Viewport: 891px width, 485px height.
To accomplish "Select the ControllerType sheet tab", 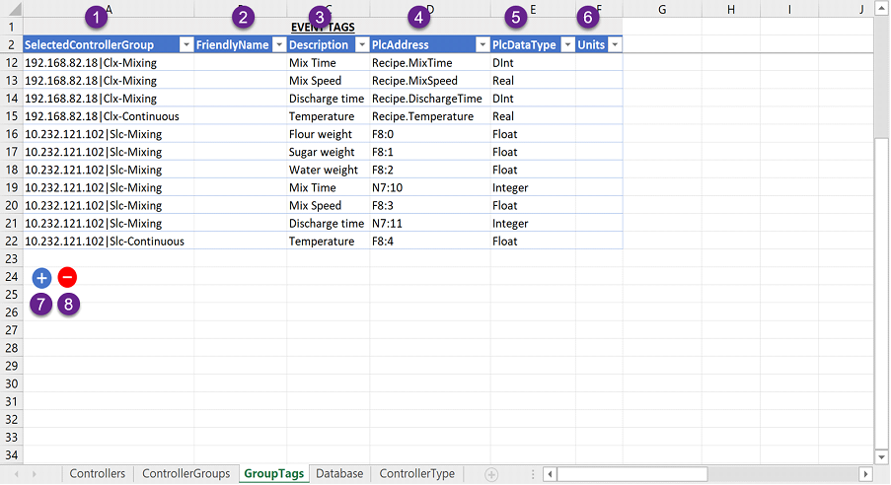I will pos(416,474).
